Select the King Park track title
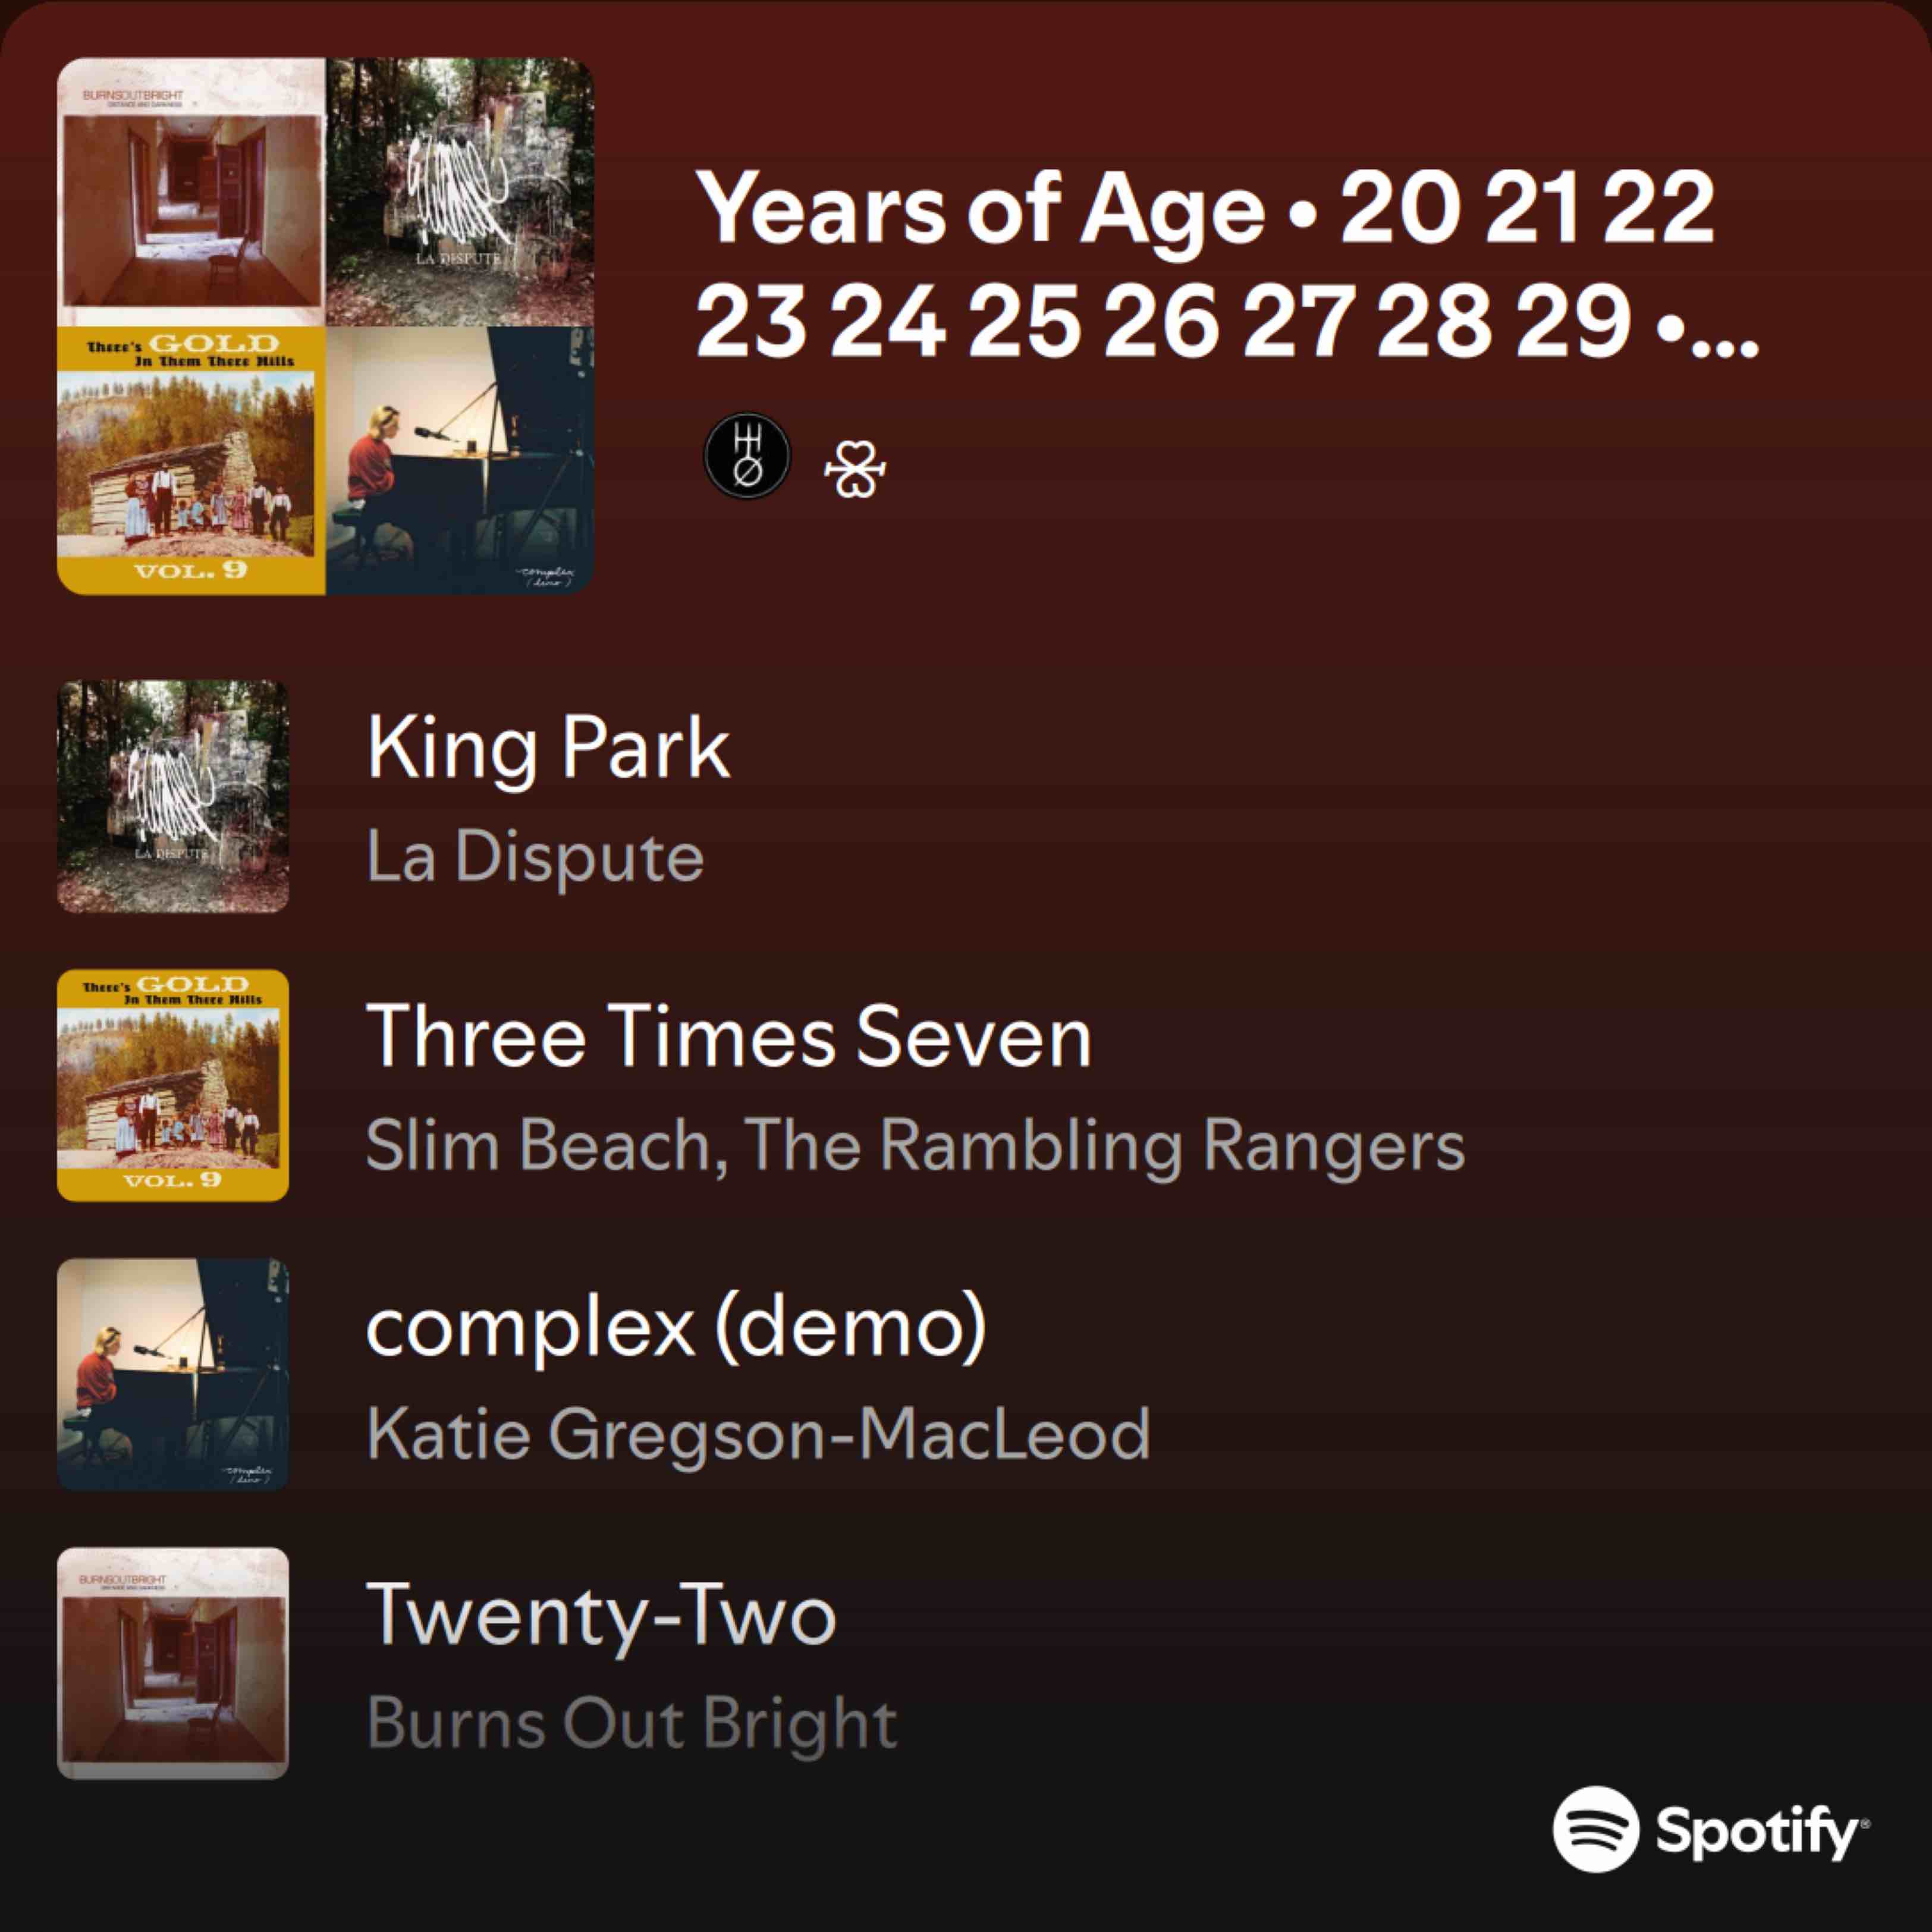 click(x=548, y=748)
